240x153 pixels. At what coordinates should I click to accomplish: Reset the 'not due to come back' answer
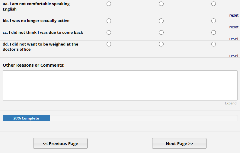(234, 39)
